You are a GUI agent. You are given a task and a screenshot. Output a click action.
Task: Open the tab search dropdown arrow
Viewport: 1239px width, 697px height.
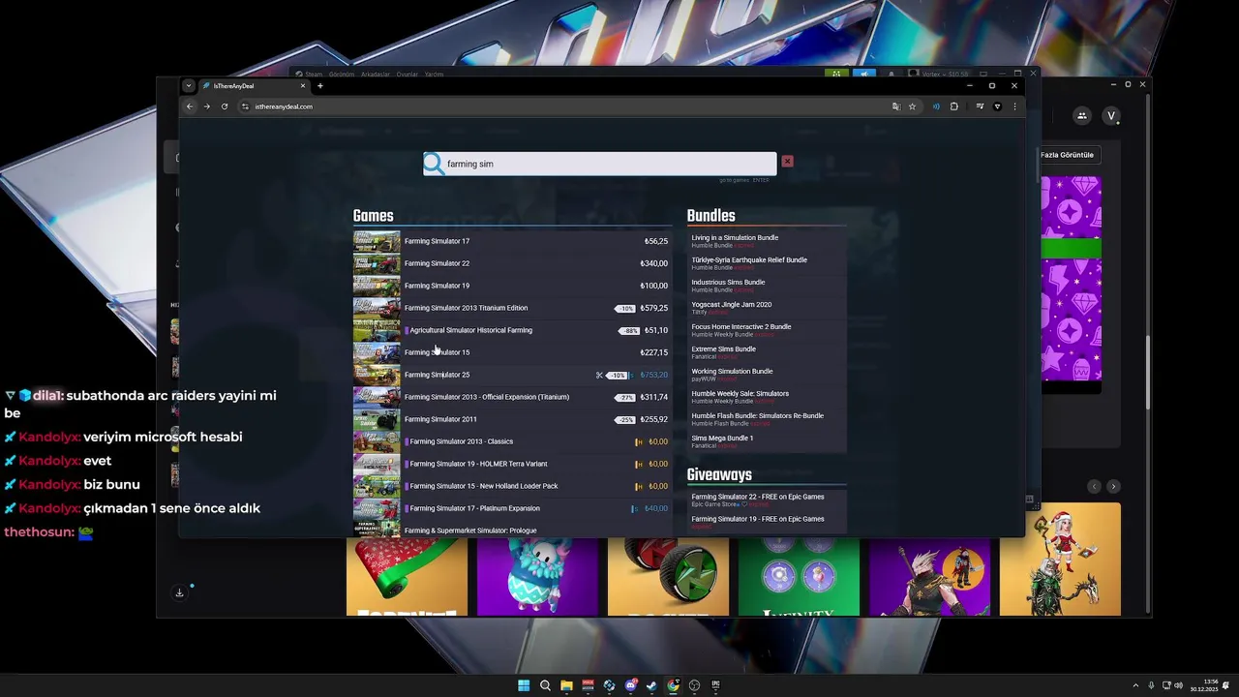coord(189,85)
